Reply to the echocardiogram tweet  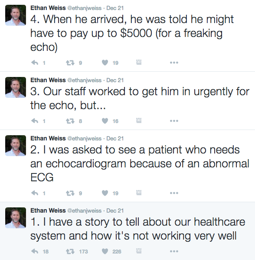[x=35, y=193]
